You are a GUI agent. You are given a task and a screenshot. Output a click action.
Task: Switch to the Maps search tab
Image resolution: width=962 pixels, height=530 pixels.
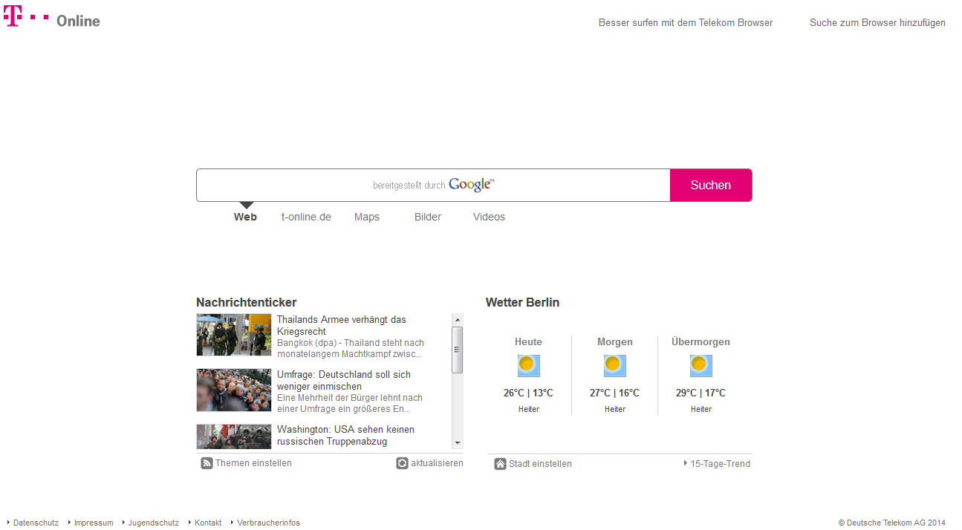tap(367, 217)
